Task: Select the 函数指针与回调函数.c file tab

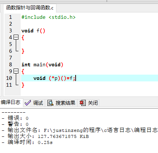Action: tap(30, 8)
